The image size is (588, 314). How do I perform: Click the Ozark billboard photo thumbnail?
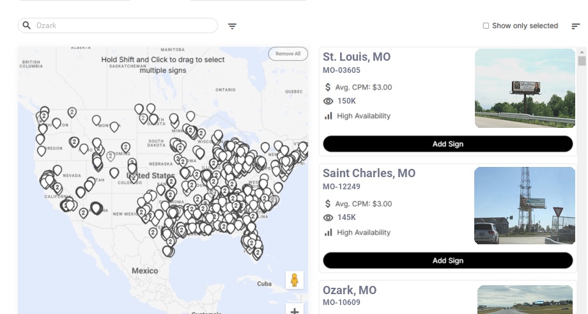[x=525, y=299]
